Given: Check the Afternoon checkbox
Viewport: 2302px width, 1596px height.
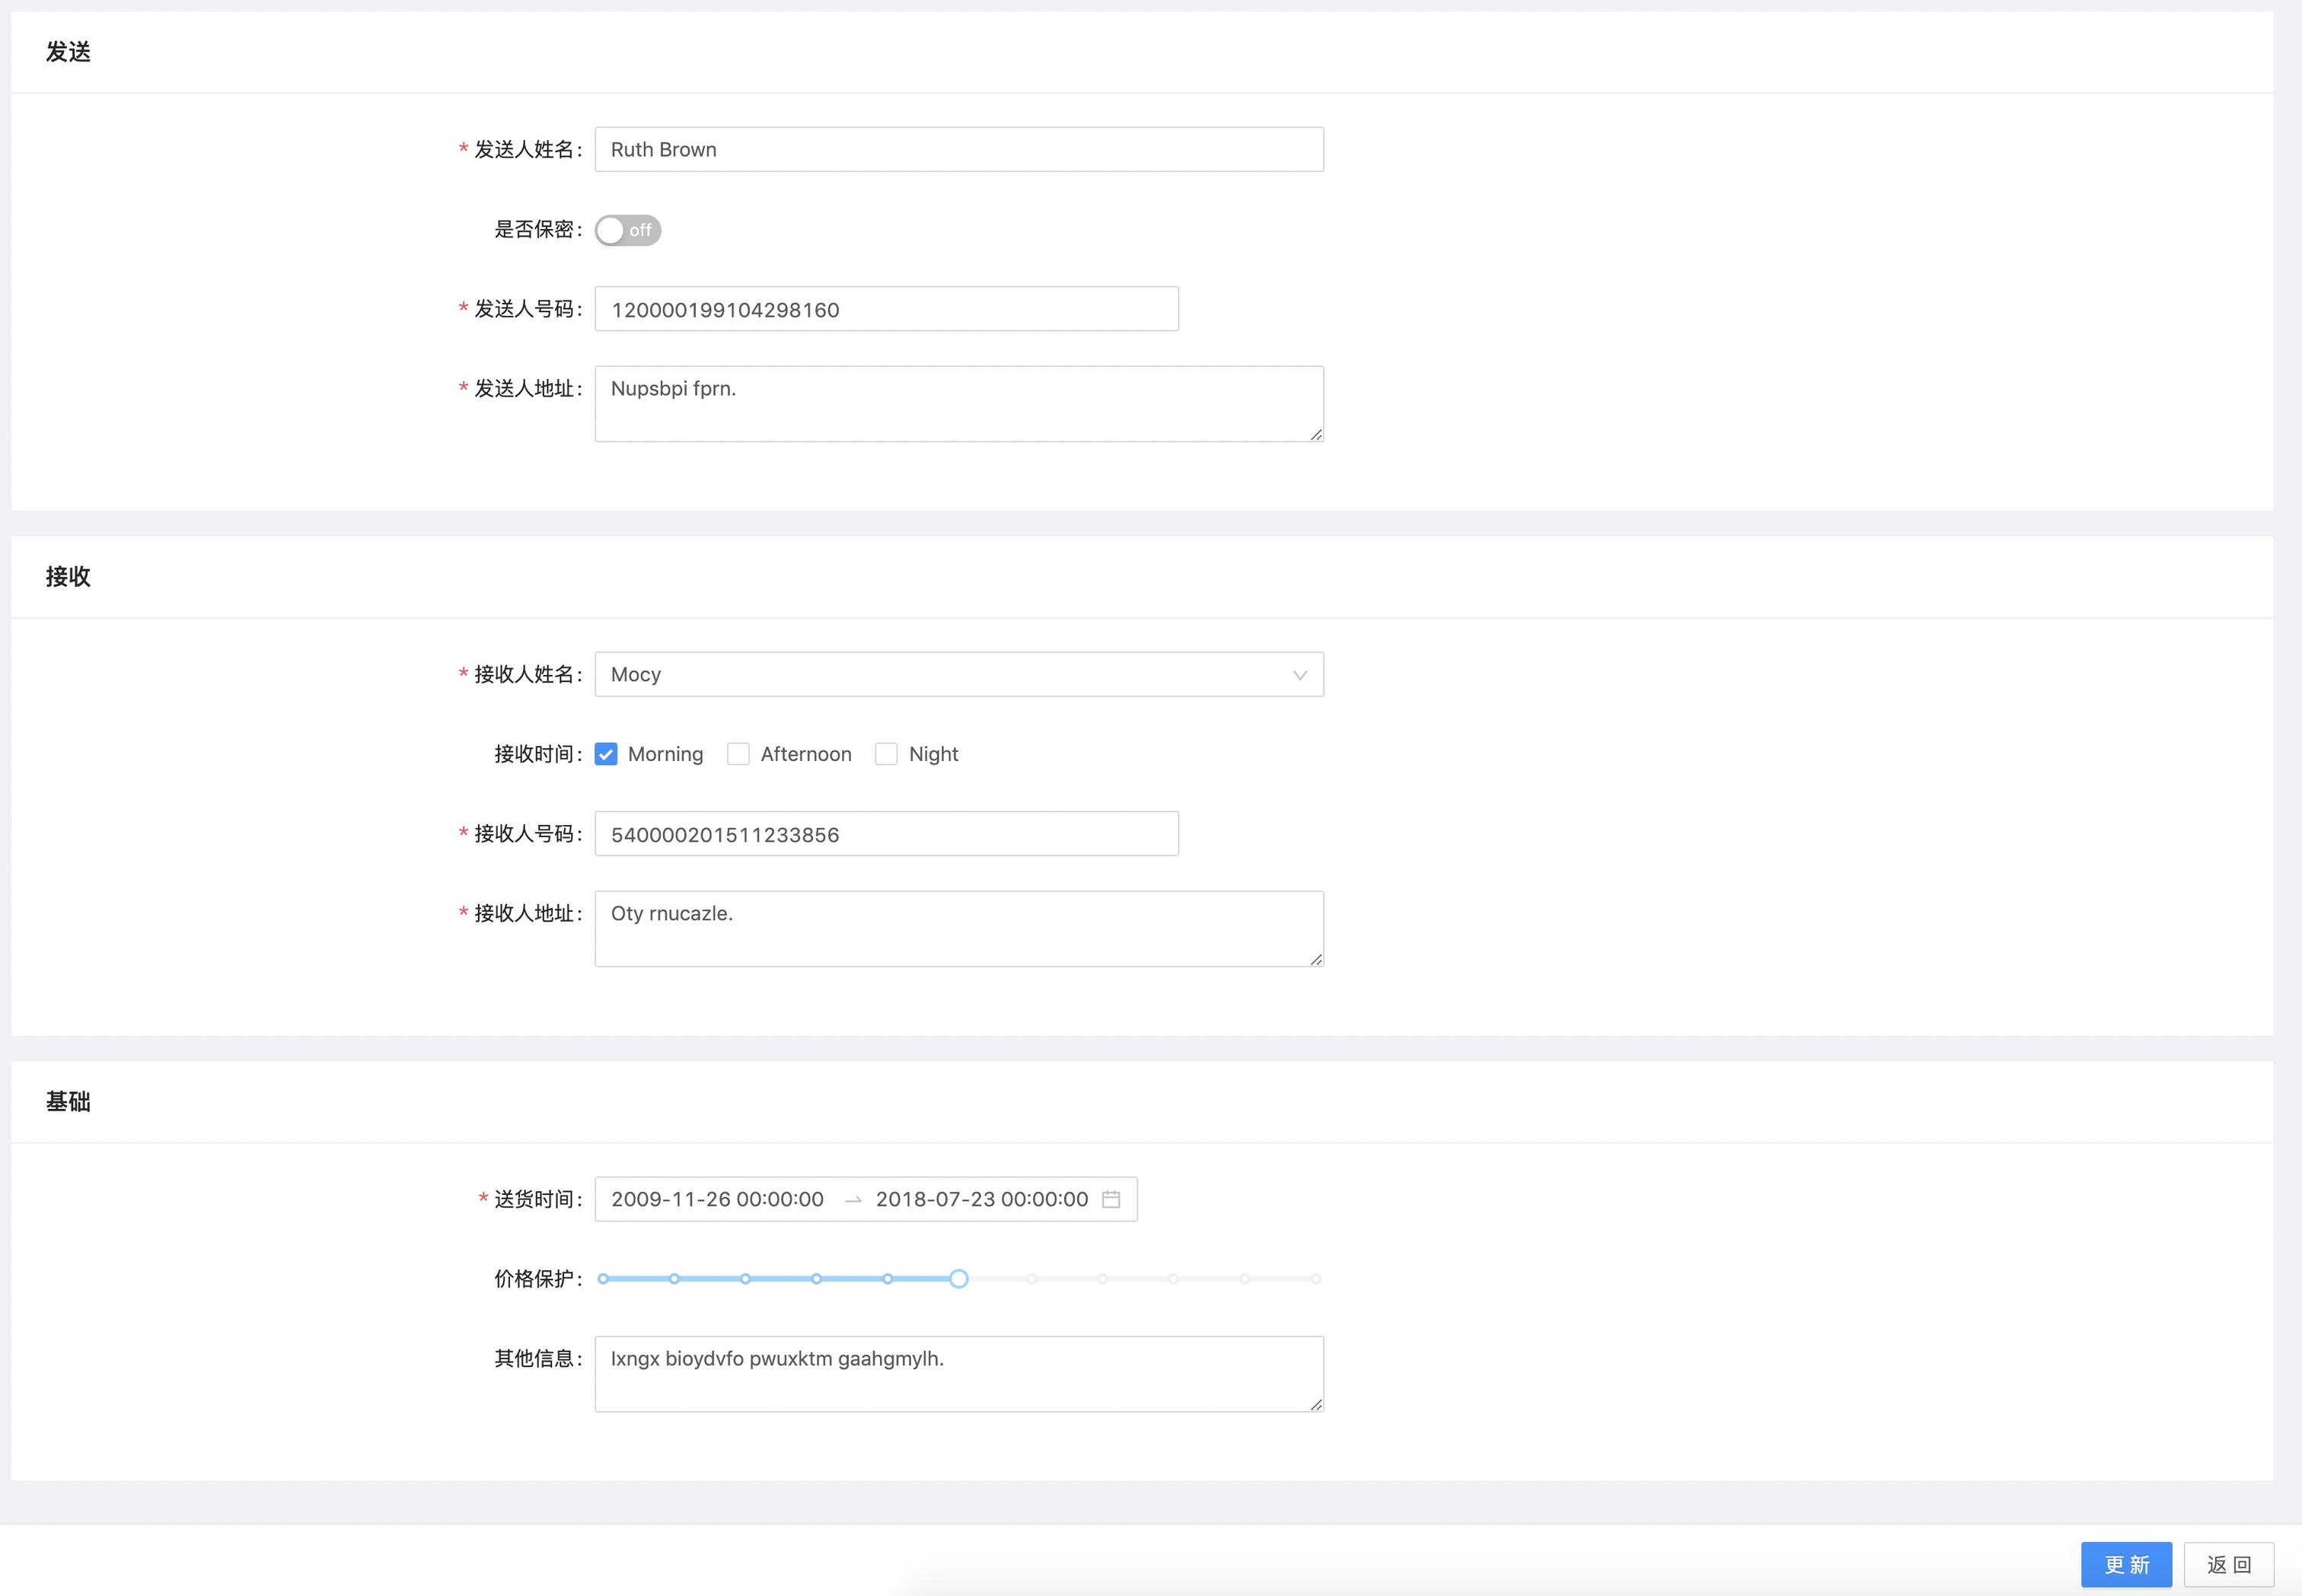Looking at the screenshot, I should click(x=738, y=754).
